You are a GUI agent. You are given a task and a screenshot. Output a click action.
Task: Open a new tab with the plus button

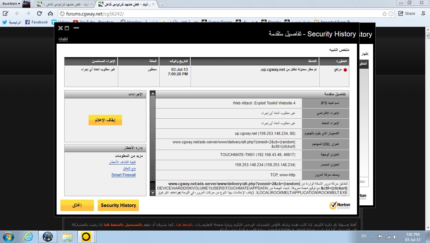click(x=163, y=4)
